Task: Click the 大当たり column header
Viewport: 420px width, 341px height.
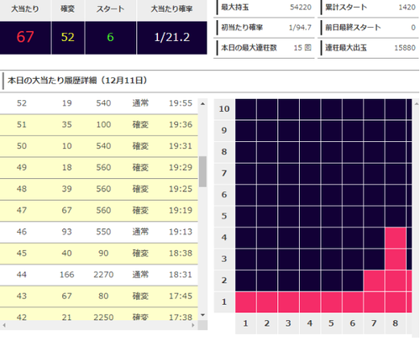Action: 25,9
